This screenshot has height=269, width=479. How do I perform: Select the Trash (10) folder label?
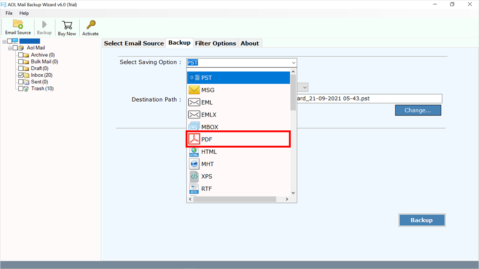[x=42, y=89]
